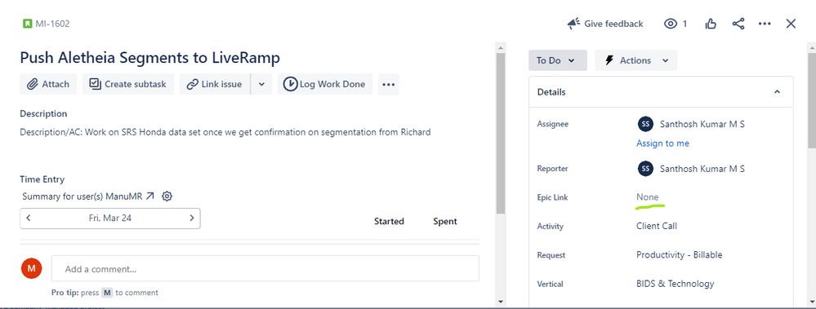
Task: Click Productivity - Billable request value
Action: (679, 255)
